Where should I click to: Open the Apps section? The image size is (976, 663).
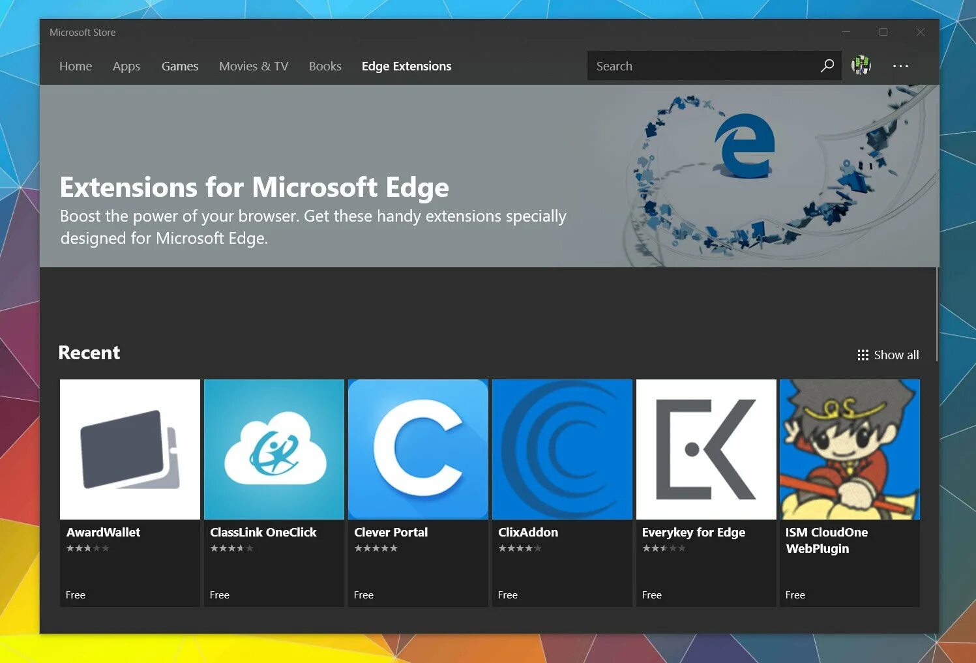point(126,66)
